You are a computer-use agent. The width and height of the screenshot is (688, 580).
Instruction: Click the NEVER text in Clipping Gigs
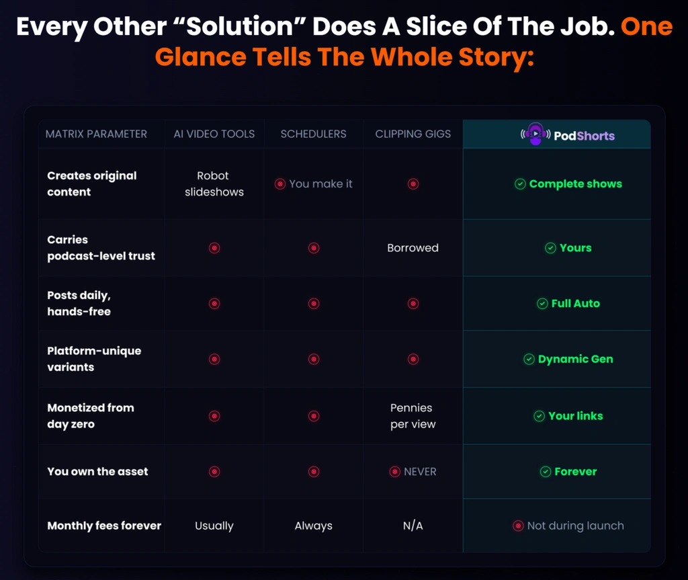(x=420, y=472)
